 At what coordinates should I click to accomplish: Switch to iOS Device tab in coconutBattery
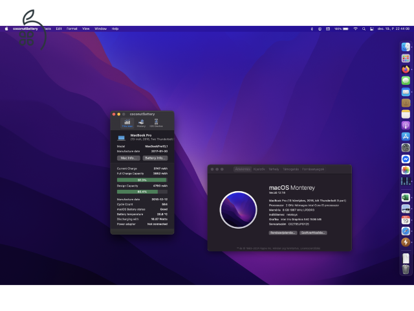coord(156,123)
